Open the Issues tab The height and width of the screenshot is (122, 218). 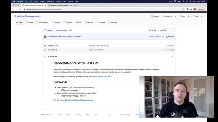pyautogui.click(x=30, y=22)
